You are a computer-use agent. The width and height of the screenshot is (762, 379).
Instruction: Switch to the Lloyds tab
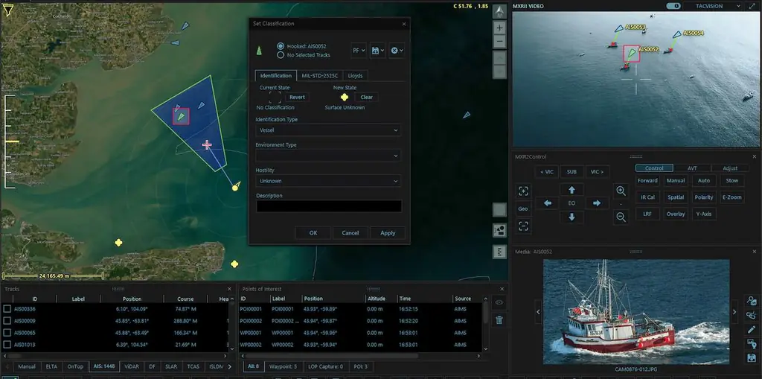(x=355, y=76)
